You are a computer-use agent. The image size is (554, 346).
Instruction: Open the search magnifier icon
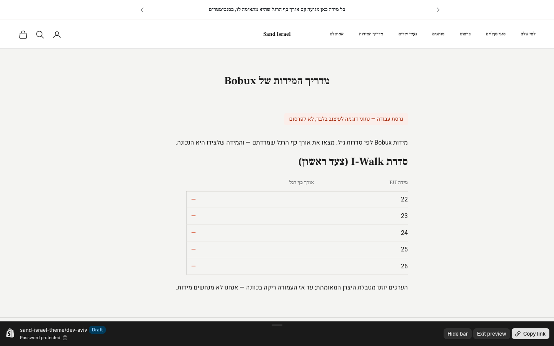(x=40, y=35)
